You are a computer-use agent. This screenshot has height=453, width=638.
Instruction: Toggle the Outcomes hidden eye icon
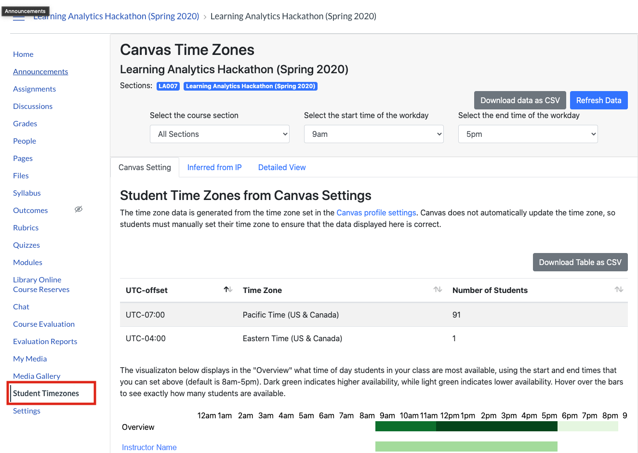pos(79,209)
